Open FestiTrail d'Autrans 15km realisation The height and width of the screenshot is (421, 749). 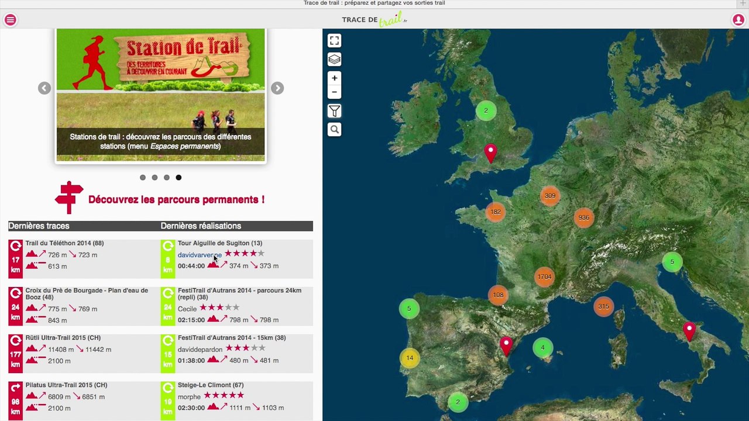point(232,338)
